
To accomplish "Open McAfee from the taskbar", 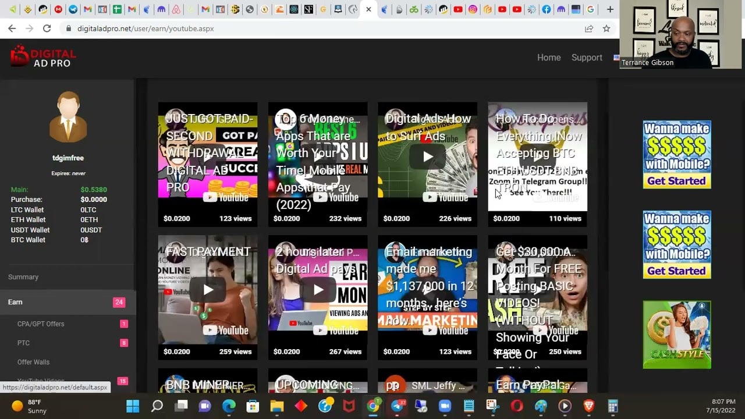I will tap(349, 406).
